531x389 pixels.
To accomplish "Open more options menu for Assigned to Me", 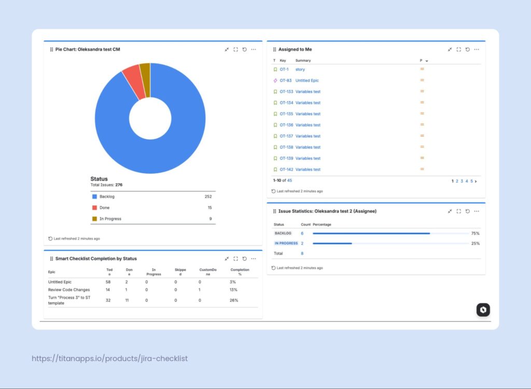I will coord(476,49).
